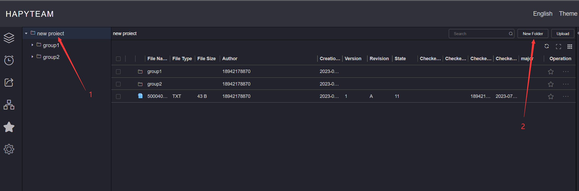Open more options for the TXT file row
This screenshot has height=191, width=579.
566,97
